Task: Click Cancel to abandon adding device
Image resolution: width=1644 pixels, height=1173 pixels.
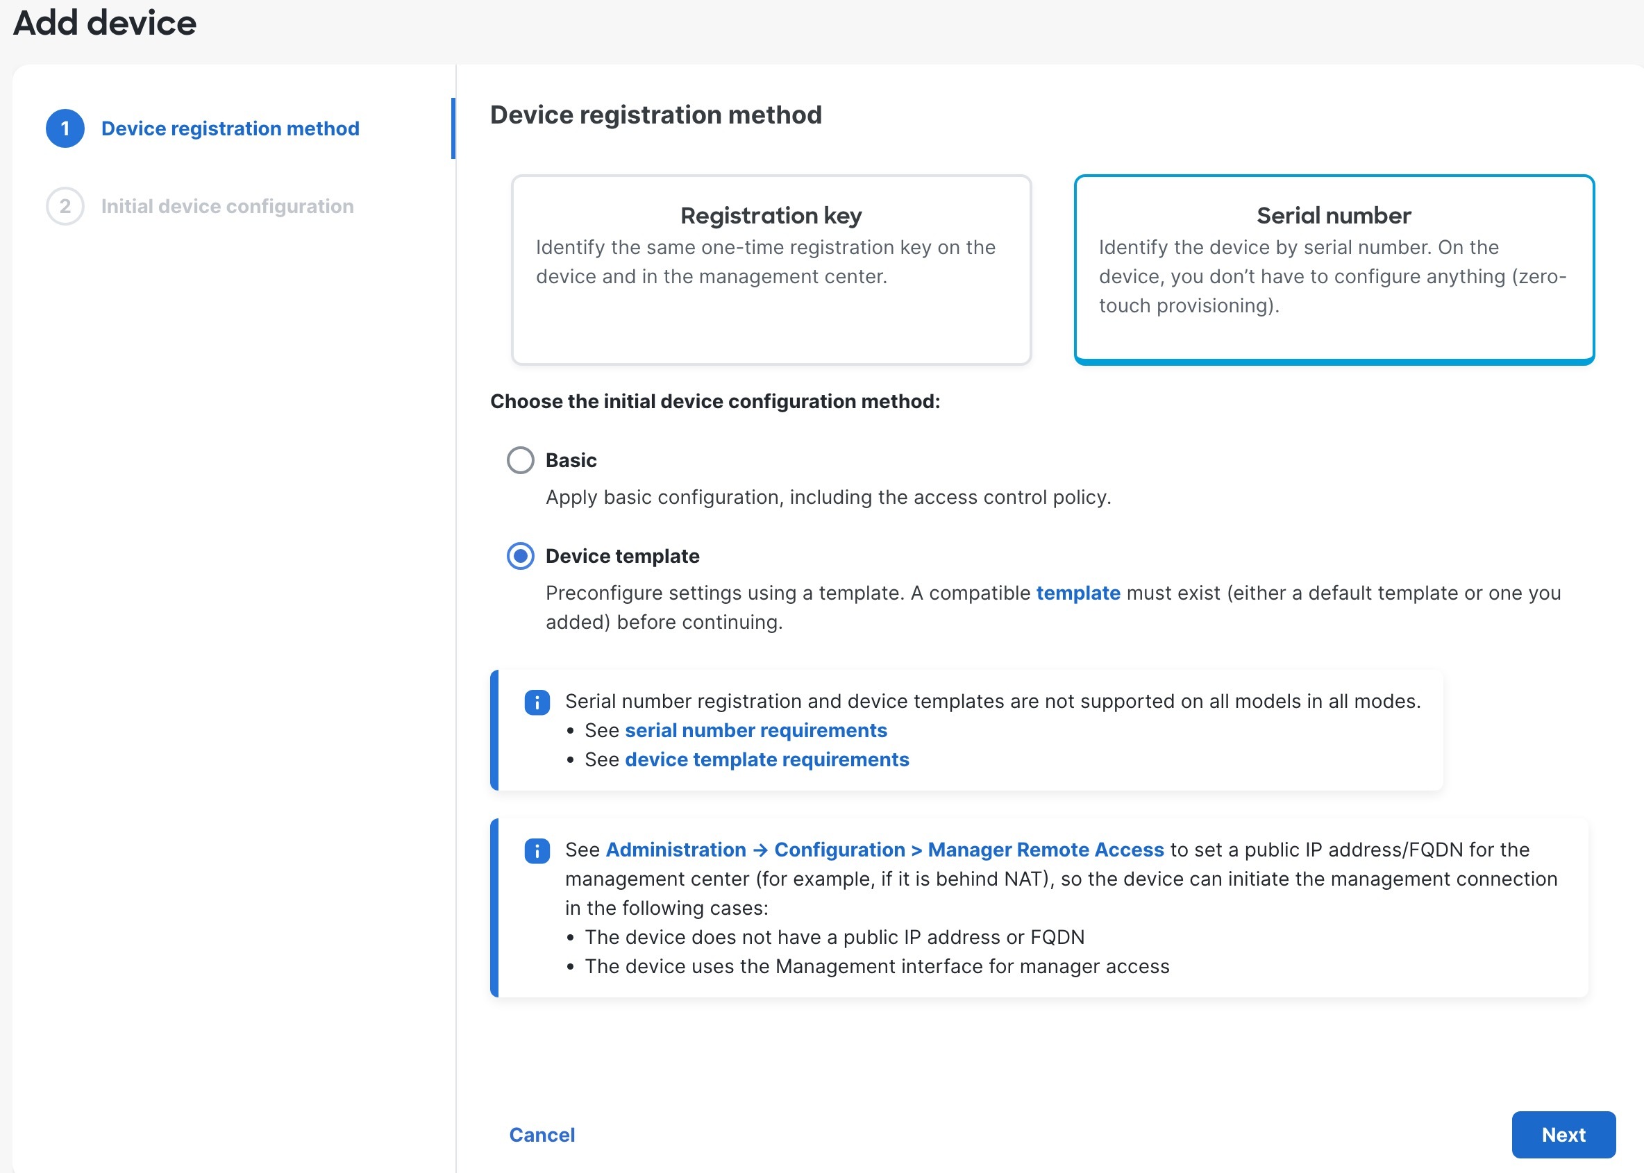Action: coord(542,1135)
